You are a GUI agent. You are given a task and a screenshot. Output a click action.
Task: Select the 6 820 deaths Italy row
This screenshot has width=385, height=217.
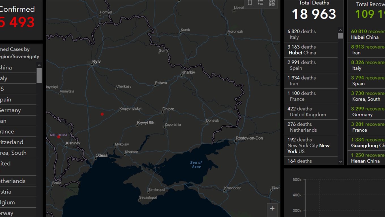pos(311,34)
